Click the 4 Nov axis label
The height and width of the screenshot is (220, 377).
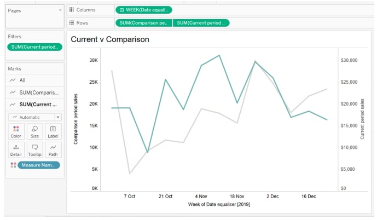(201, 196)
